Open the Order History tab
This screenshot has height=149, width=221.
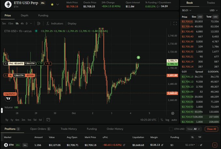pos(115,129)
